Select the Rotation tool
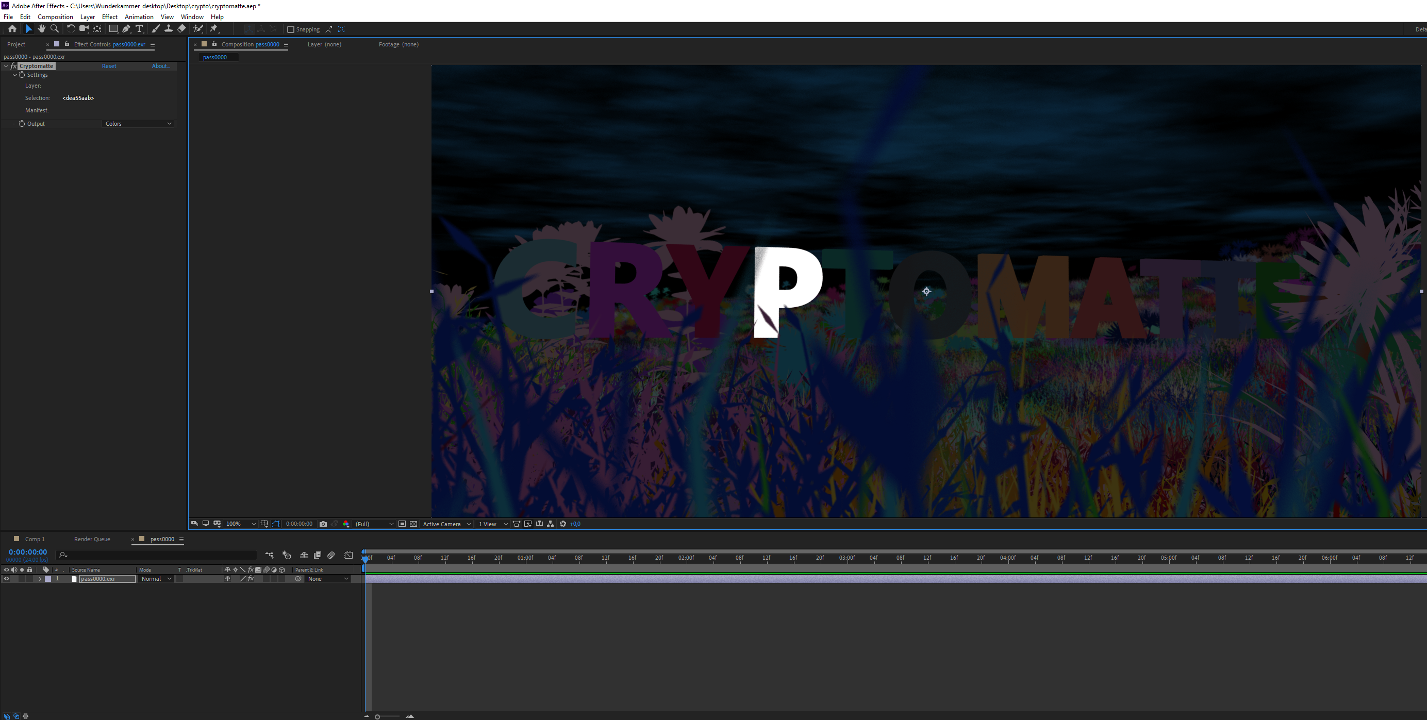1427x720 pixels. [71, 29]
